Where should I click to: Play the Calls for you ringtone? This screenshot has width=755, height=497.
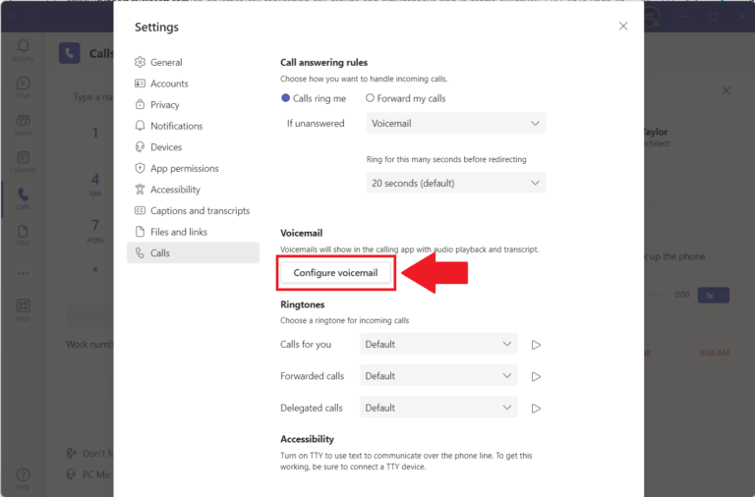pos(536,345)
